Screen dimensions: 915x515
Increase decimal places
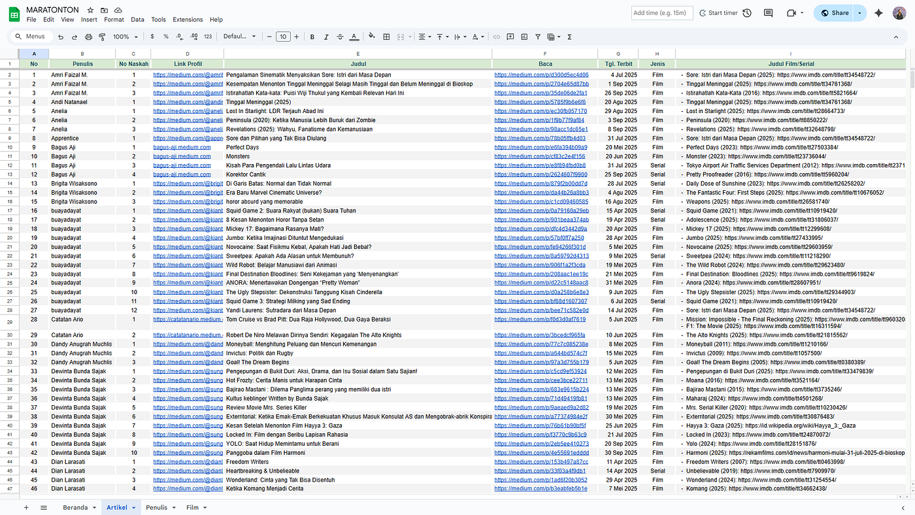[194, 37]
